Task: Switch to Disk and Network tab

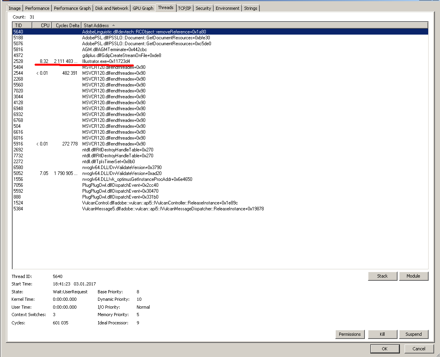Action: [112, 8]
